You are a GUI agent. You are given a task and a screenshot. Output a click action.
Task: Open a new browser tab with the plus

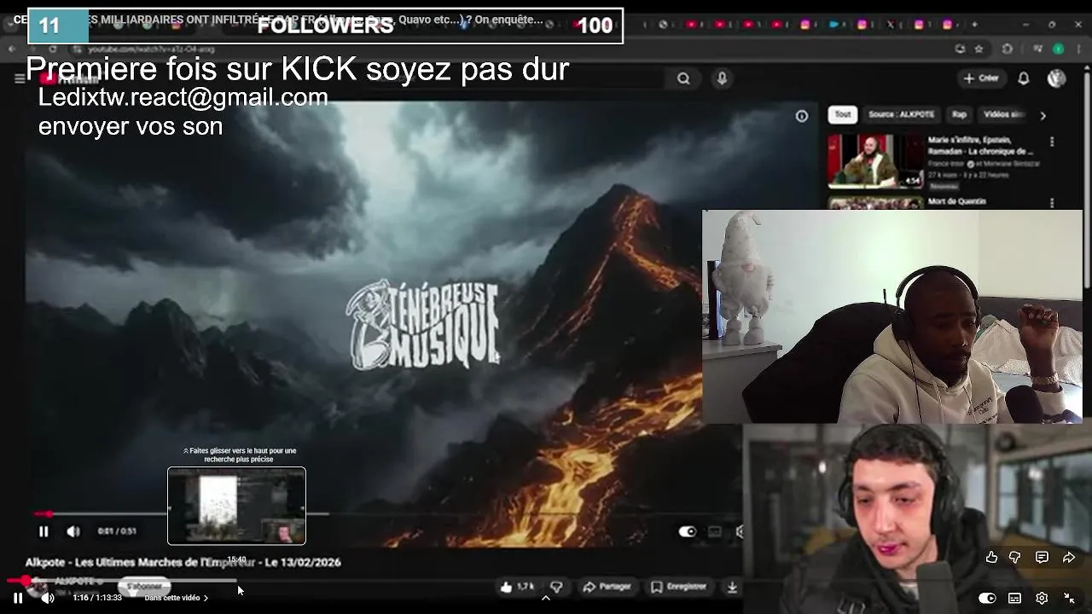pyautogui.click(x=974, y=25)
